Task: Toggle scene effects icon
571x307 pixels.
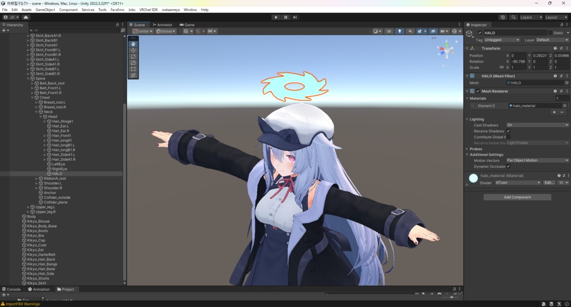Action: (419, 31)
